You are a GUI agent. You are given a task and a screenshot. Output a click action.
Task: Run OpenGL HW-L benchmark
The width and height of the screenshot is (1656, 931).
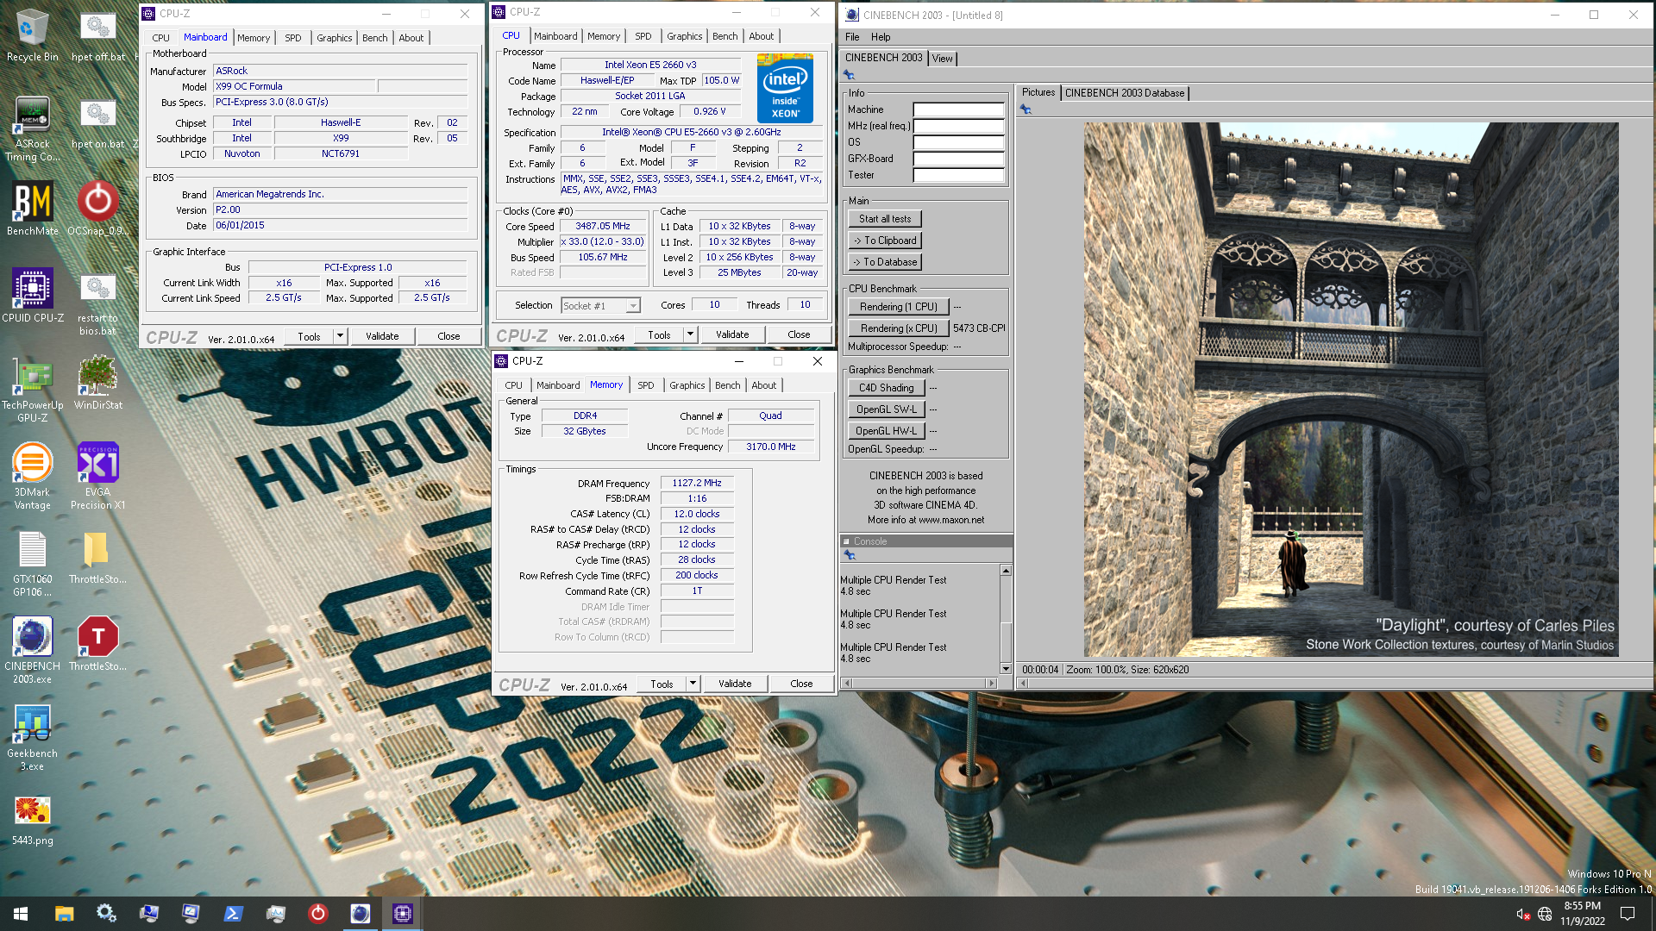click(x=887, y=431)
